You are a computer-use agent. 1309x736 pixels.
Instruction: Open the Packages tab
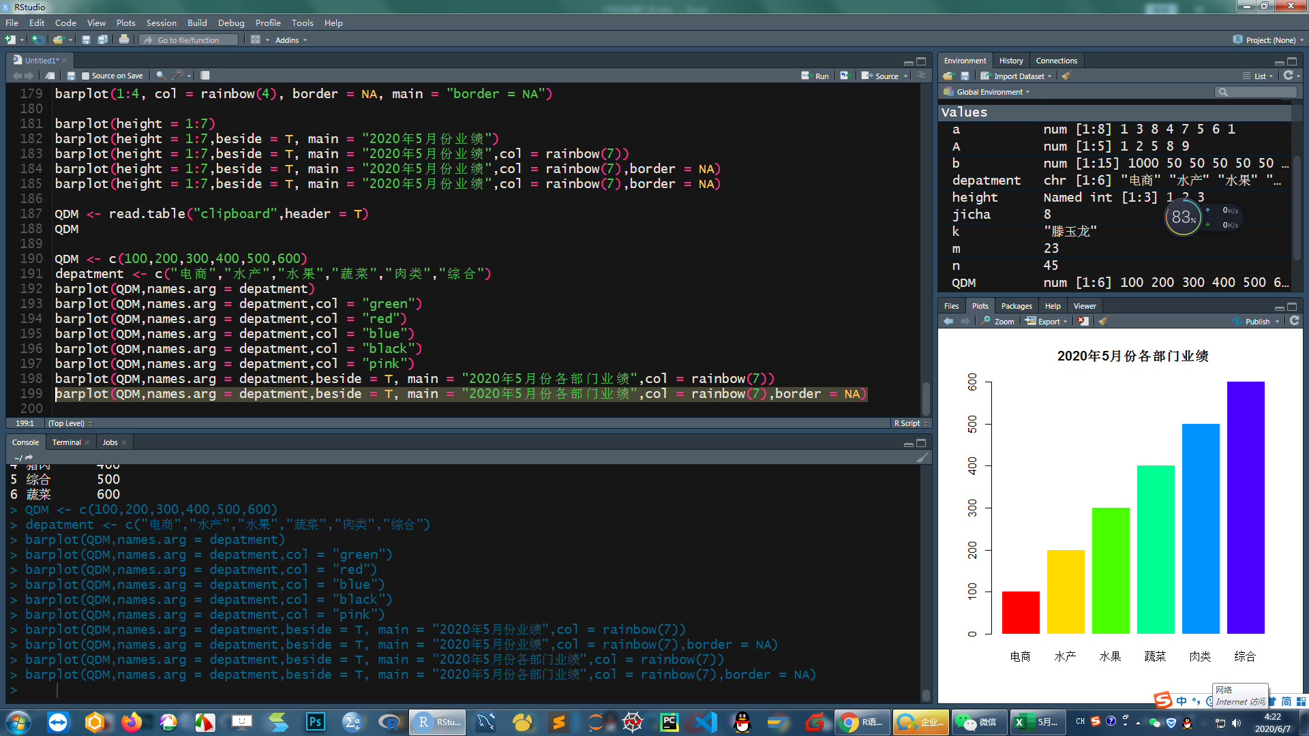click(x=1017, y=306)
